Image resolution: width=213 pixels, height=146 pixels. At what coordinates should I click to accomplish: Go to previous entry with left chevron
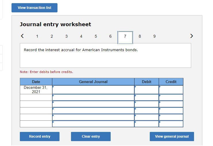tap(22, 36)
